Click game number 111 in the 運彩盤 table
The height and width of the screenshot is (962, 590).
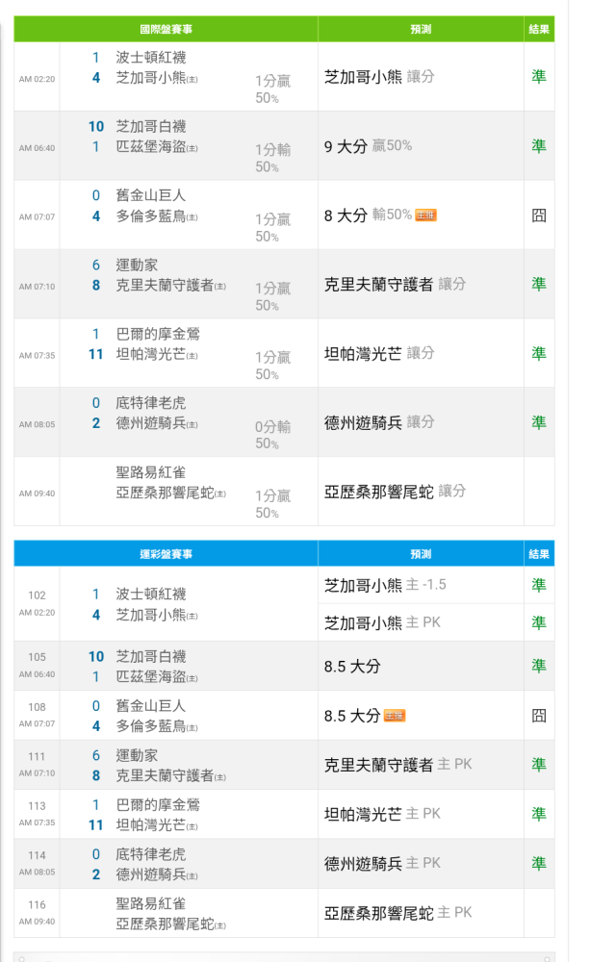point(37,756)
